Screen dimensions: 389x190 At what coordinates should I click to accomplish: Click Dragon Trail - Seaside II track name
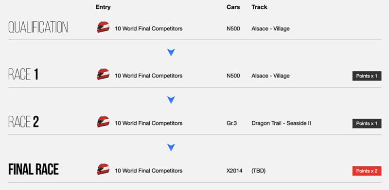click(x=281, y=123)
